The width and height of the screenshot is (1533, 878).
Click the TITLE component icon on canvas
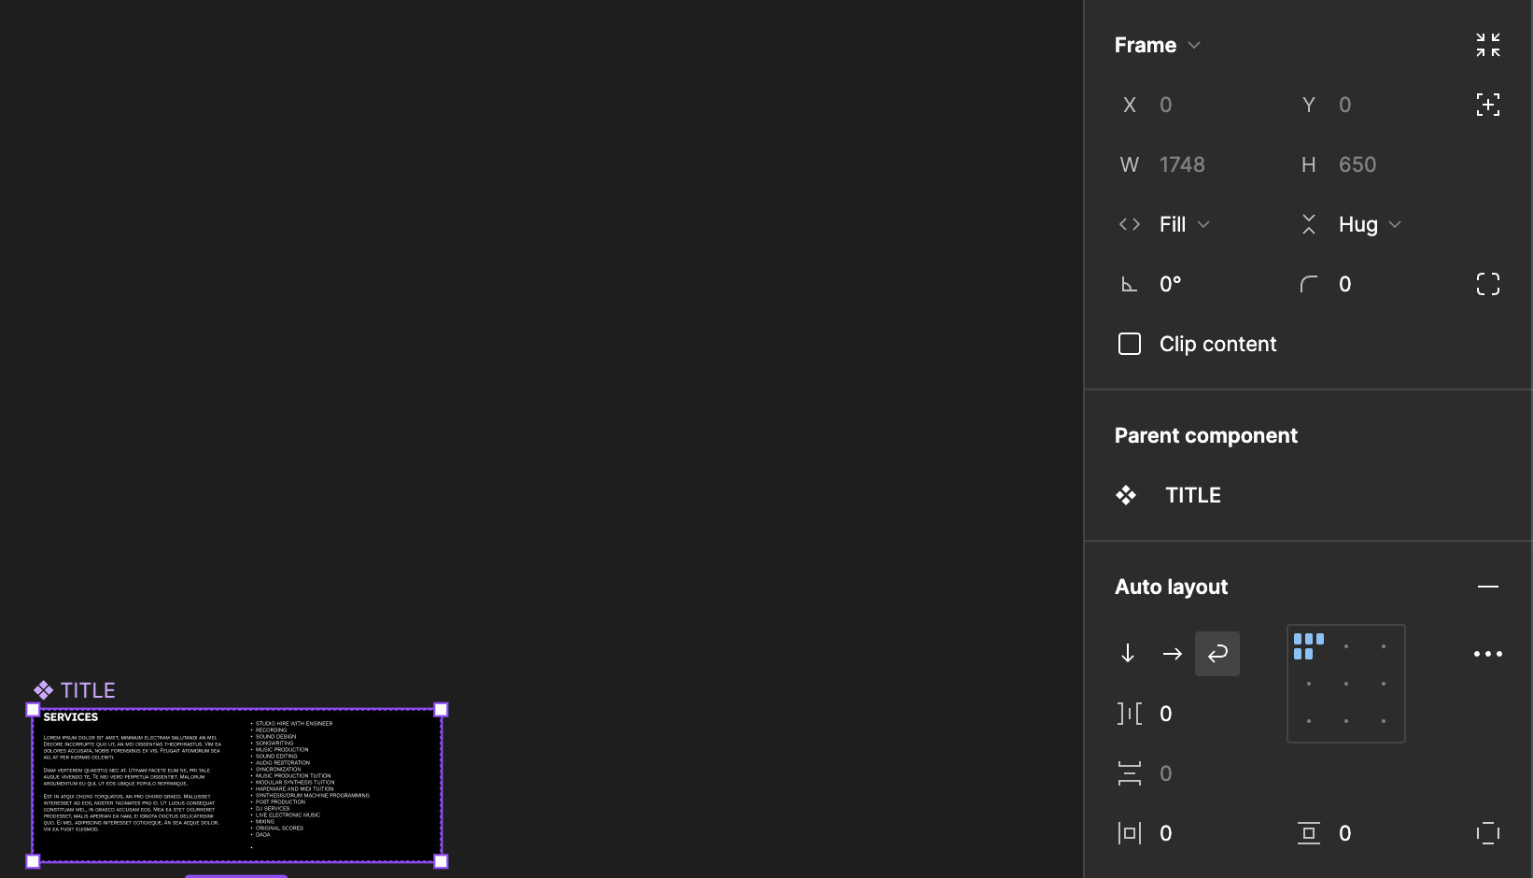pyautogui.click(x=43, y=690)
